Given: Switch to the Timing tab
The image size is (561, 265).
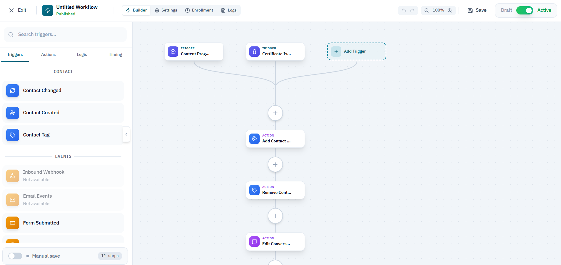Looking at the screenshot, I should [x=115, y=55].
